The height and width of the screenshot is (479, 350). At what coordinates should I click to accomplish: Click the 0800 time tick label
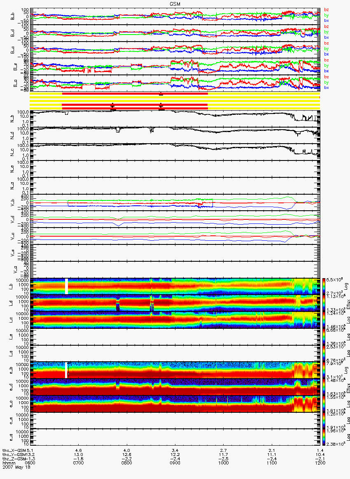click(x=127, y=463)
